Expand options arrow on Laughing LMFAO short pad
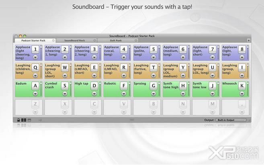264x165 pixels. coord(94,76)
